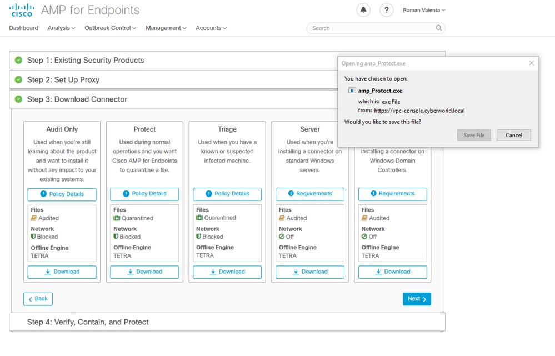This screenshot has height=356, width=555.
Task: Go Back to the previous step
Action: point(38,299)
